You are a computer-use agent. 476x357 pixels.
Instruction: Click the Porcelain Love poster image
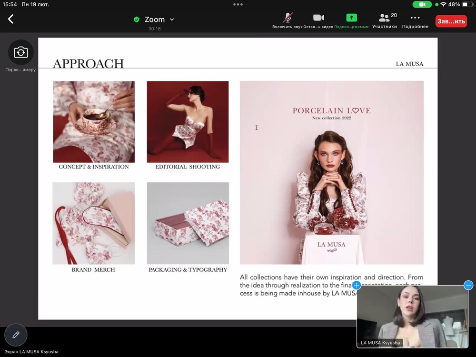click(x=332, y=172)
